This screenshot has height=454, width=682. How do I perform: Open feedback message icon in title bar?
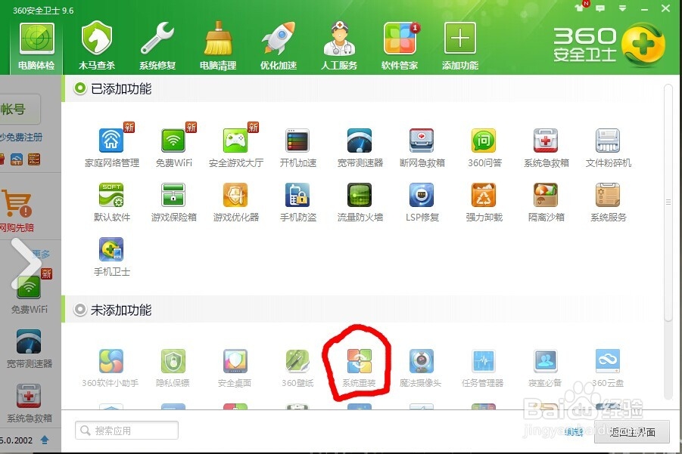point(600,8)
